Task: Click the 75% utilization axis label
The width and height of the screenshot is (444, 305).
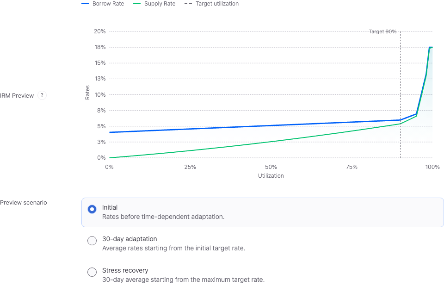Action: click(x=351, y=167)
